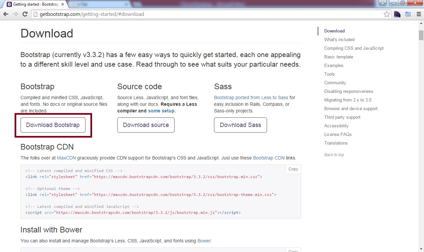Open the speedometer gauge extension

397,14
